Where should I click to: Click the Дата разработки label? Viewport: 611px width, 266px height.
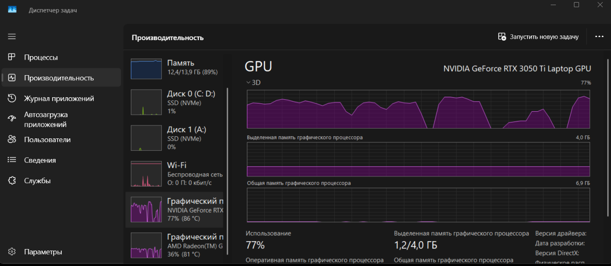tap(560, 243)
